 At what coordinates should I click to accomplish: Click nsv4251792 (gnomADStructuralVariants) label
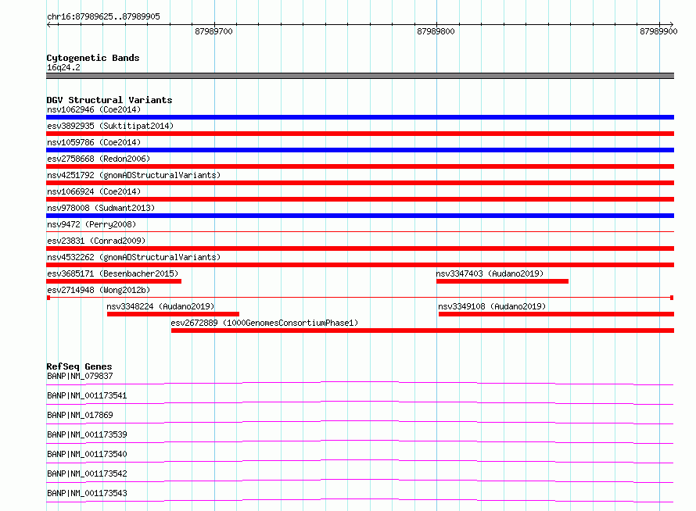pyautogui.click(x=134, y=175)
